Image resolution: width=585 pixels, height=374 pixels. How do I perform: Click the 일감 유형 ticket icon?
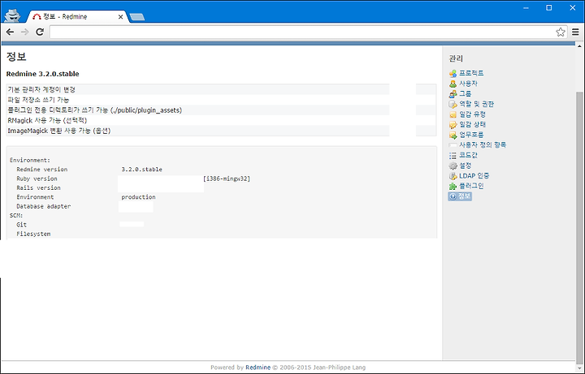453,114
